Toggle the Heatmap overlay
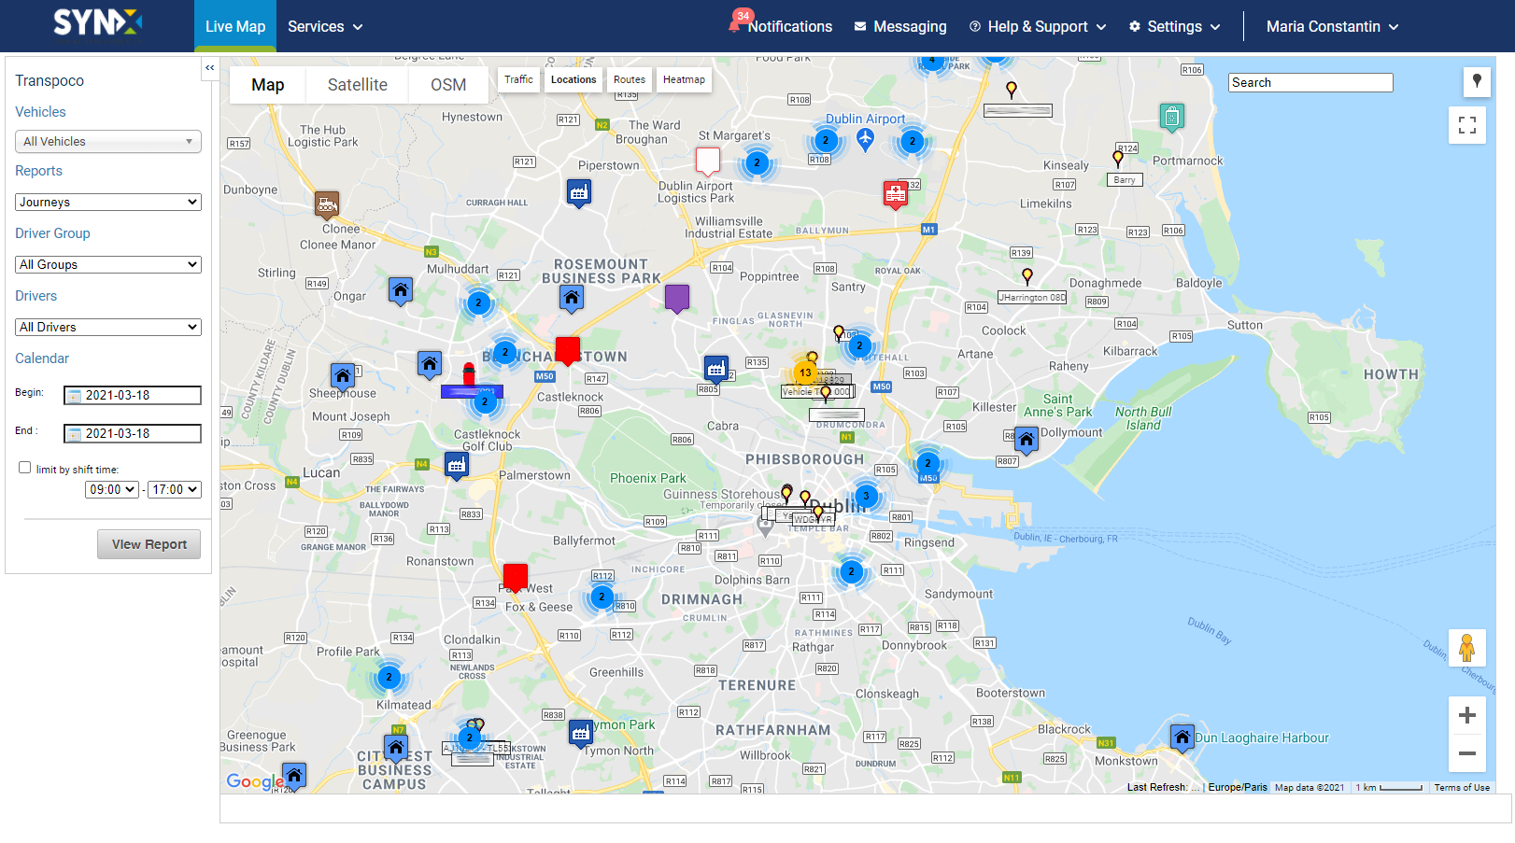This screenshot has height=843, width=1515. coord(683,79)
